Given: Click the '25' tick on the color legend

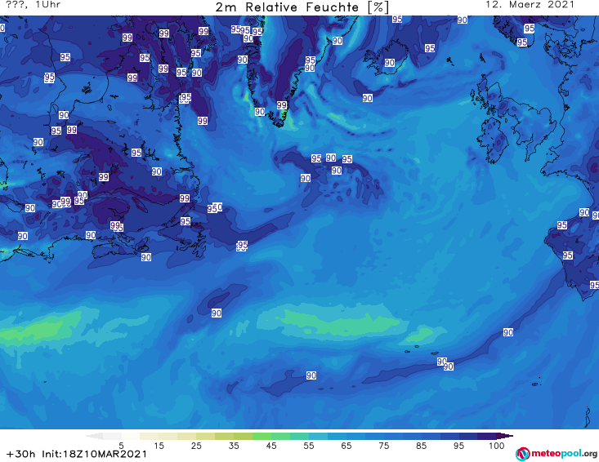Looking at the screenshot, I should click(196, 446).
